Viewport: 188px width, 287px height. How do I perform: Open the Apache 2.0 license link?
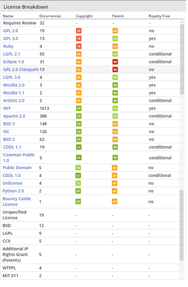tap(14, 116)
